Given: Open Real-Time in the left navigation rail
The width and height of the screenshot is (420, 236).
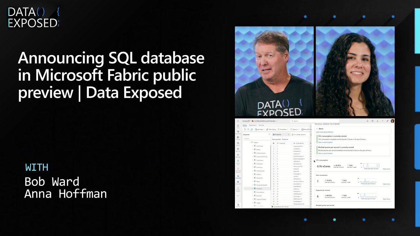Looking at the screenshot, I should pos(238,150).
